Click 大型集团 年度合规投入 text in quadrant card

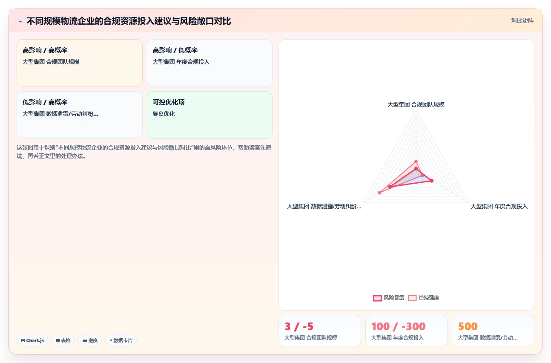point(181,62)
